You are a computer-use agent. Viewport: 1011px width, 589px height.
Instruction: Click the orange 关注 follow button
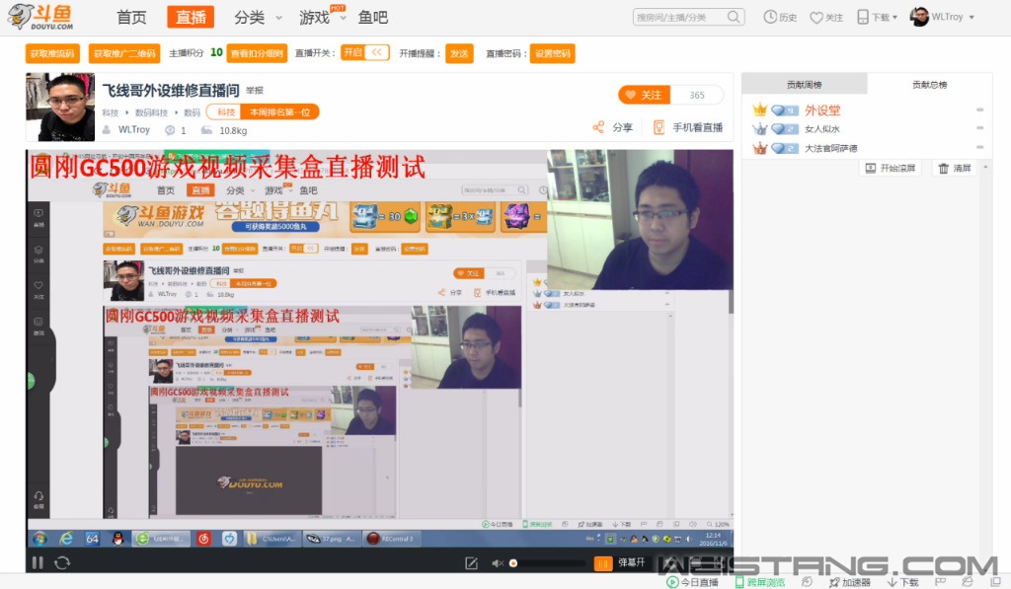pos(644,95)
